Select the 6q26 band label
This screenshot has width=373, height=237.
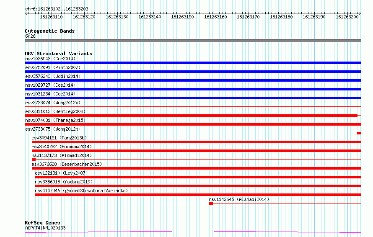30,36
